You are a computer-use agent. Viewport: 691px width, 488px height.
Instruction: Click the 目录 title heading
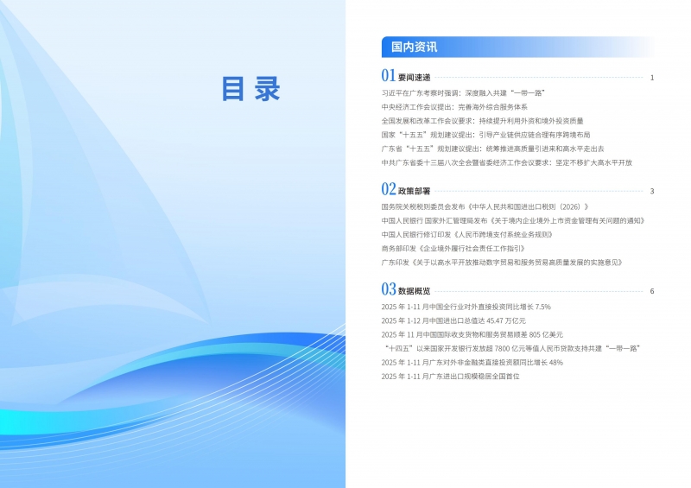coord(250,89)
